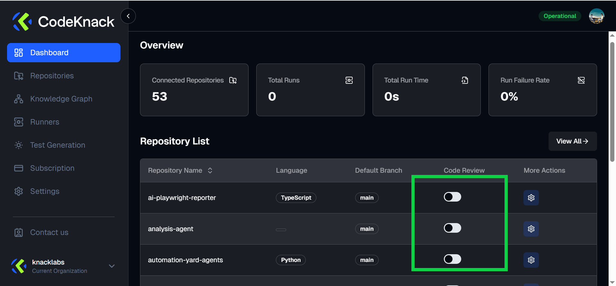Click the CodeKnack logo icon
Screen dimensions: 616x286
[22, 22]
